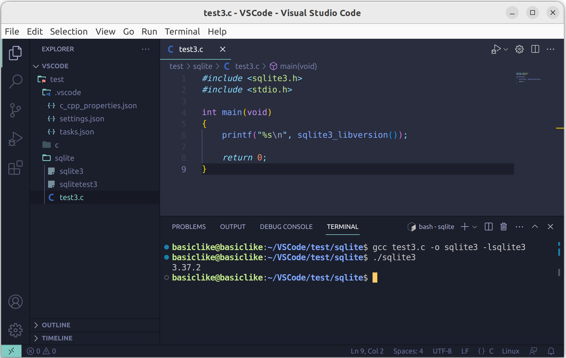Select the bash - sqlite terminal entry
Image resolution: width=566 pixels, height=358 pixels.
click(x=431, y=227)
